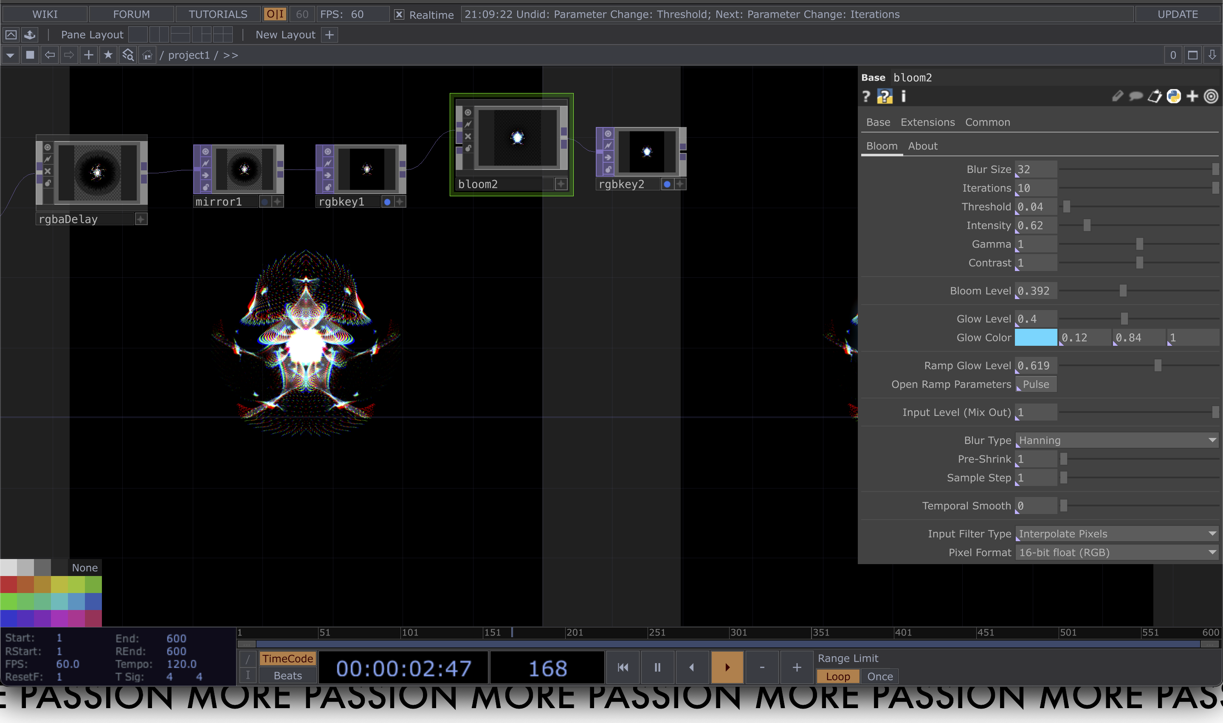1223x723 pixels.
Task: Select the bullseye gadgets icon in parameter panel
Action: coord(1211,96)
